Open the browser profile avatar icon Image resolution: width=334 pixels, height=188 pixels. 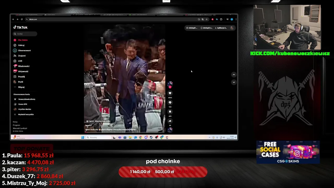click(232, 19)
